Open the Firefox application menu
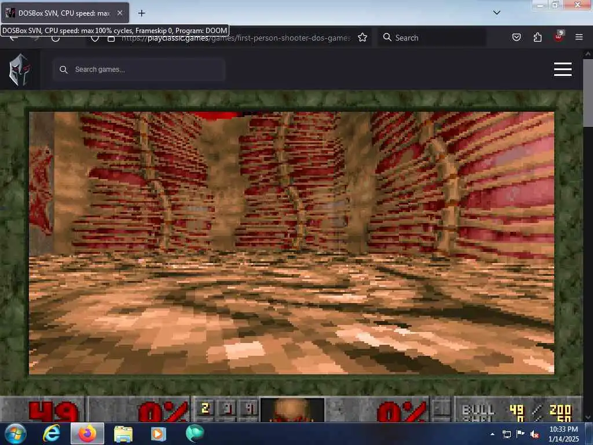Screen dimensions: 593x445 pyautogui.click(x=579, y=37)
